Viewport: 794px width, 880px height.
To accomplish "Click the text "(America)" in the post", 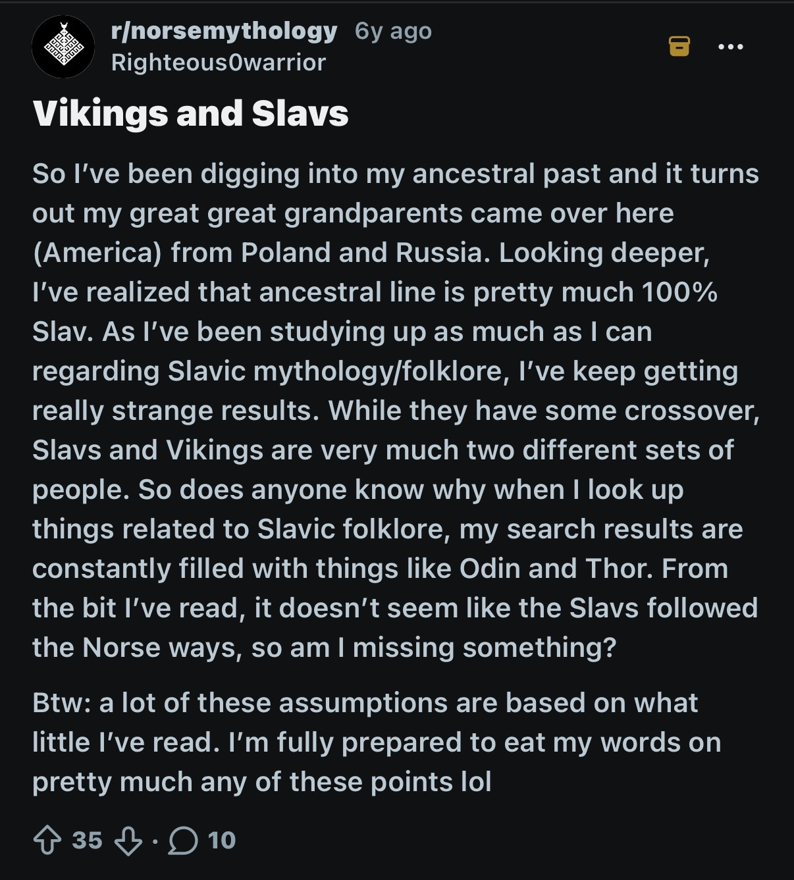I will coord(97,253).
